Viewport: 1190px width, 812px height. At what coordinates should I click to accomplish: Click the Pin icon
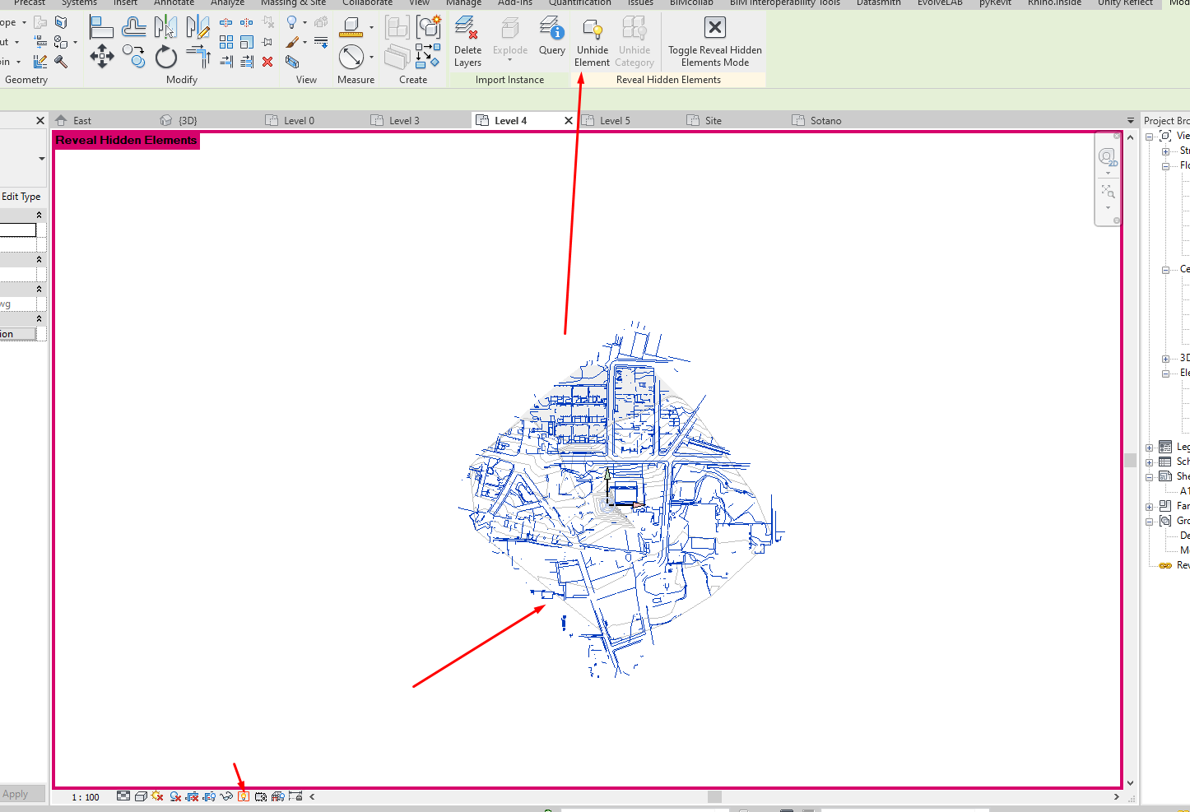pyautogui.click(x=267, y=42)
